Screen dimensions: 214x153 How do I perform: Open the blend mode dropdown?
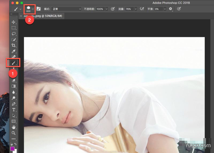point(67,9)
